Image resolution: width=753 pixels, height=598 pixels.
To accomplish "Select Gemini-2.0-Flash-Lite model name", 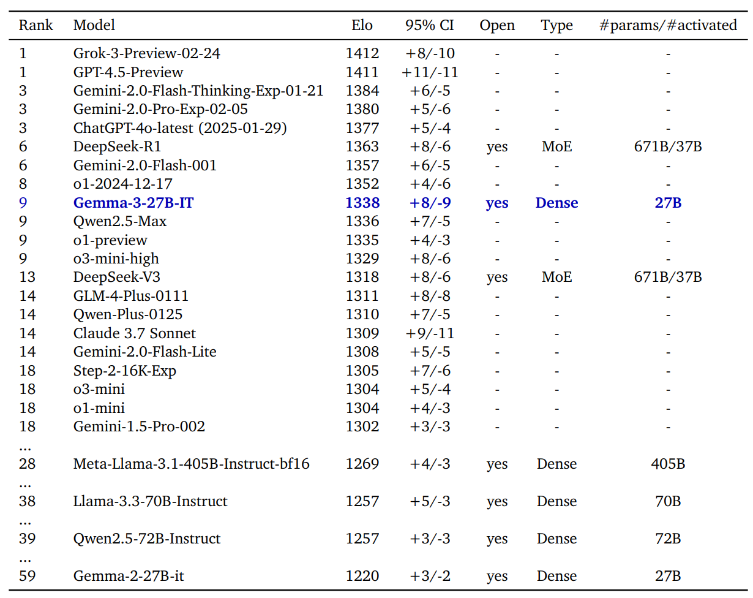I will click(145, 352).
